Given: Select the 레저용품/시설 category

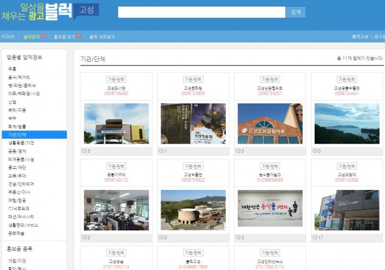Looking at the screenshot, I should pos(21,159).
